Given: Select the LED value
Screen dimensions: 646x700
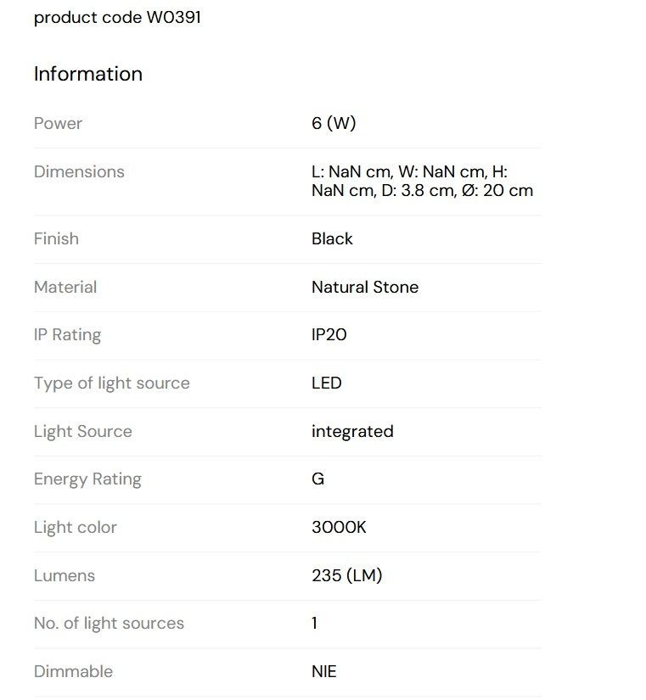Looking at the screenshot, I should pos(327,383).
